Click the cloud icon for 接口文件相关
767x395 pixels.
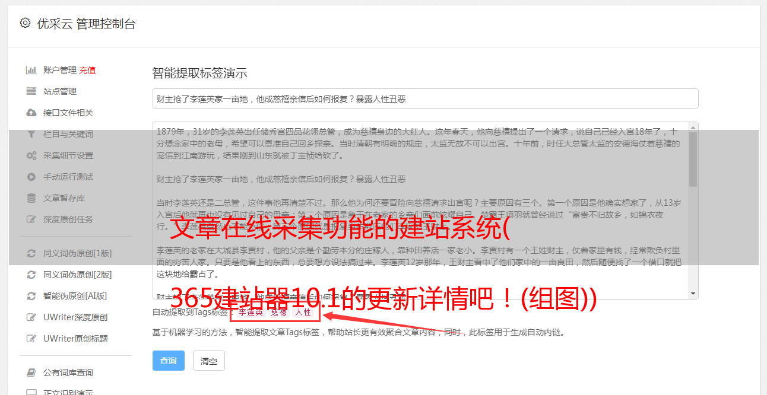tap(31, 113)
